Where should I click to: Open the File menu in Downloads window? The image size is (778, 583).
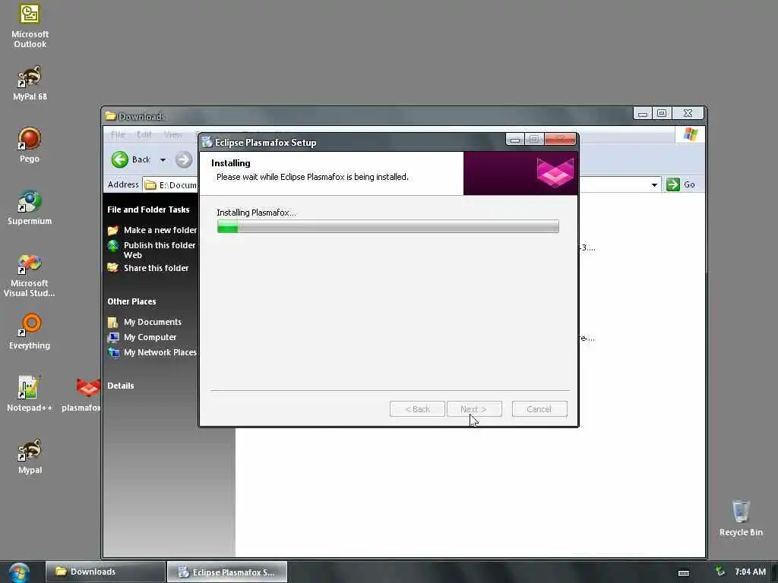[x=118, y=134]
